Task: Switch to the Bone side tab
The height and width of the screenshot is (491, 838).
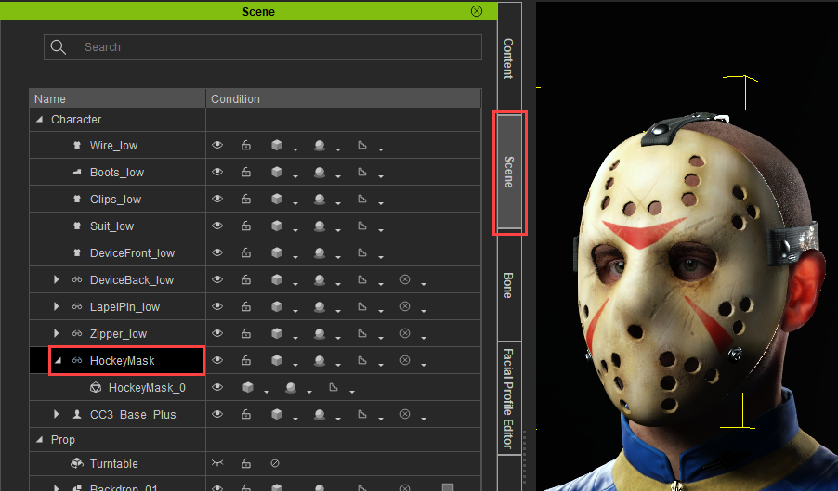Action: click(x=508, y=285)
